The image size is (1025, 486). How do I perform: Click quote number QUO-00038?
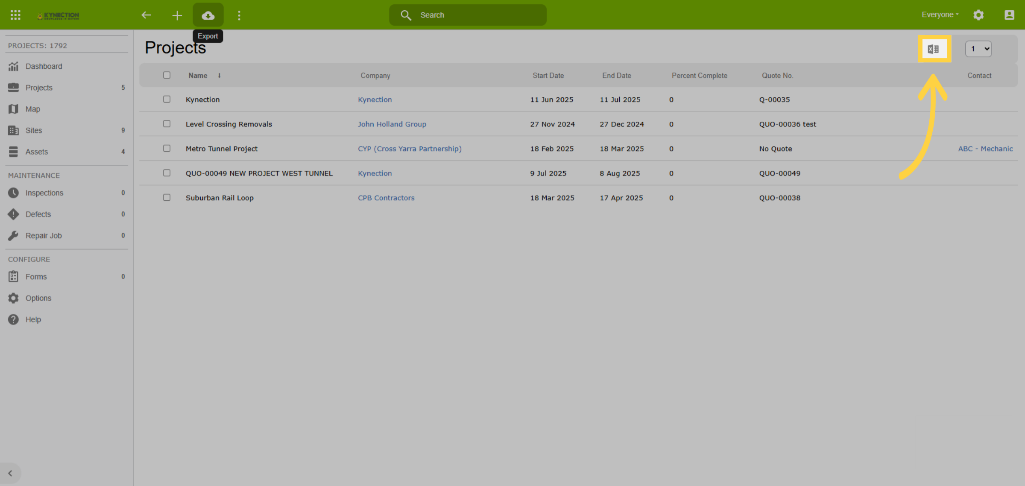(x=780, y=198)
